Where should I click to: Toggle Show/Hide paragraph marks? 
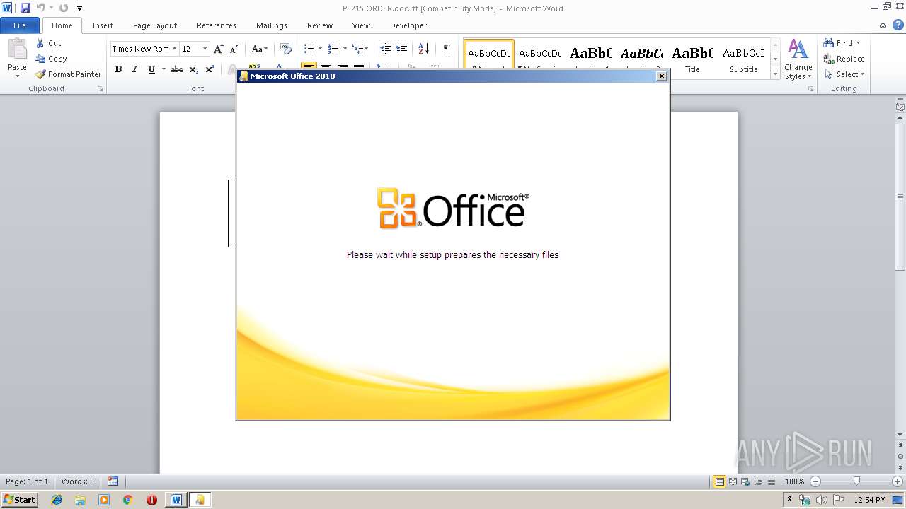click(447, 49)
